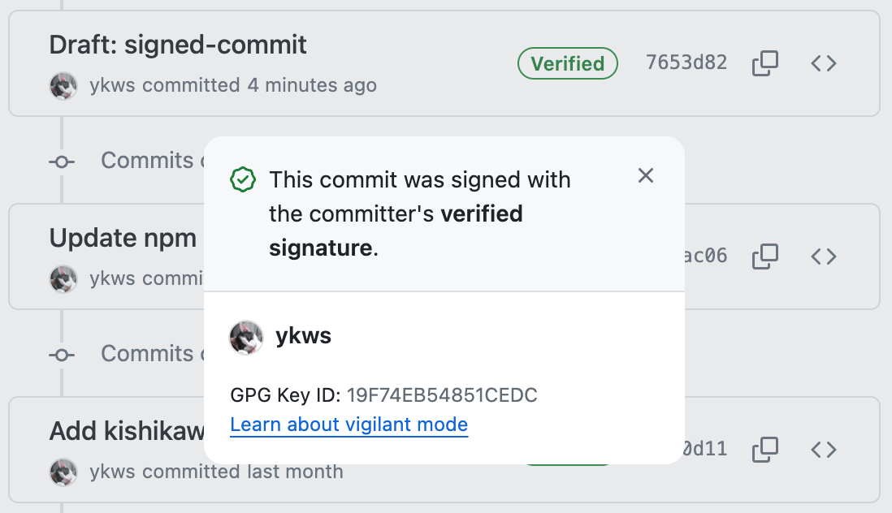Open Learn about vigilant mode link
Image resolution: width=892 pixels, height=513 pixels.
pos(349,425)
